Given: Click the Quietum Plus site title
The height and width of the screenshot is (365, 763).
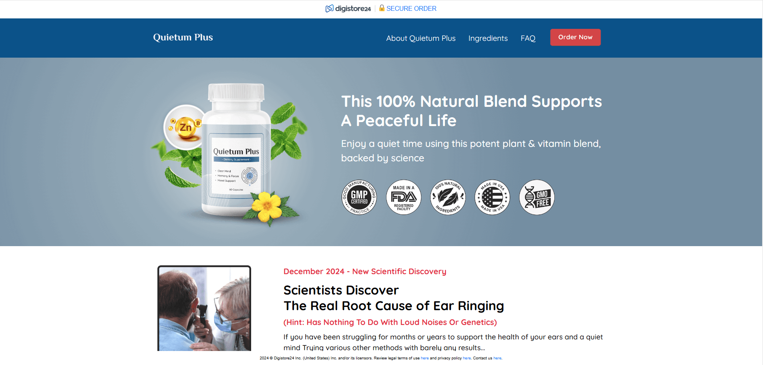Looking at the screenshot, I should 183,37.
